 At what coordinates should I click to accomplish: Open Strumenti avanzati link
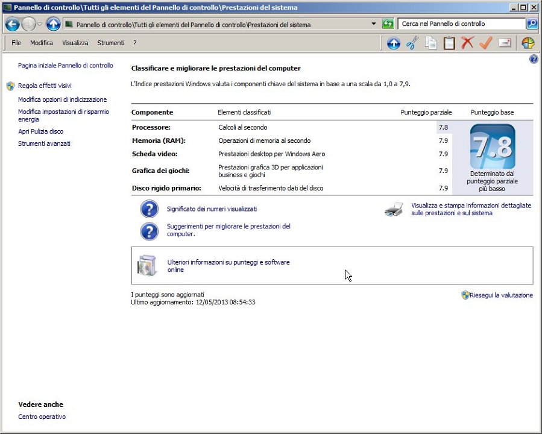(x=44, y=143)
